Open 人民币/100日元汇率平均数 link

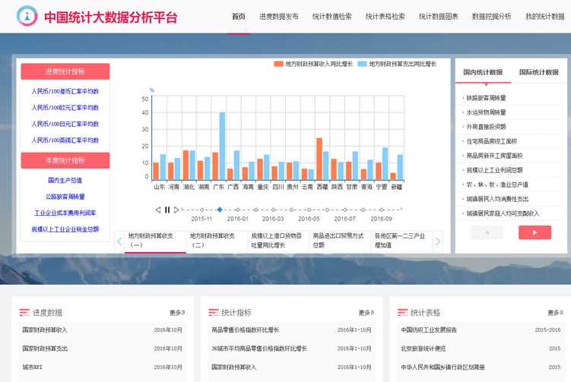point(65,124)
